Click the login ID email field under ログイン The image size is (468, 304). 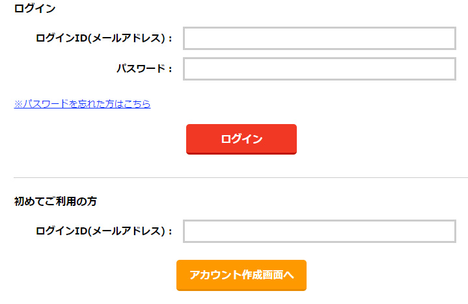(x=319, y=38)
